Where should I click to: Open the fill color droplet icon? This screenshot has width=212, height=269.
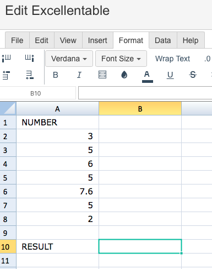click(x=124, y=75)
